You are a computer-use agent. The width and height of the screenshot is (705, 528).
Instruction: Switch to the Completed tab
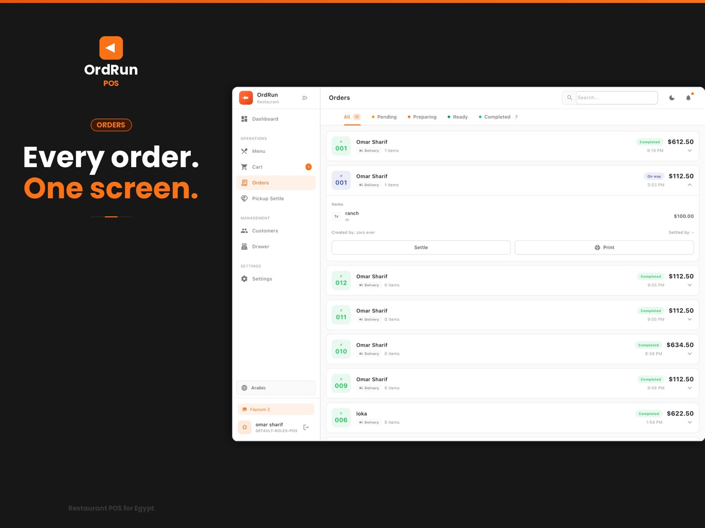[498, 117]
